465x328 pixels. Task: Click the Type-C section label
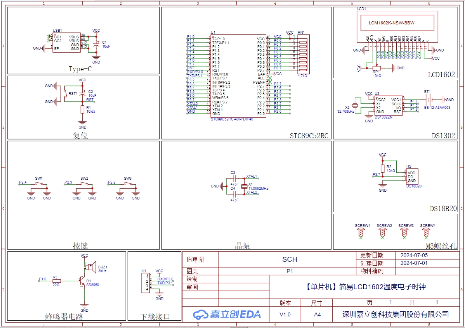tap(80, 69)
